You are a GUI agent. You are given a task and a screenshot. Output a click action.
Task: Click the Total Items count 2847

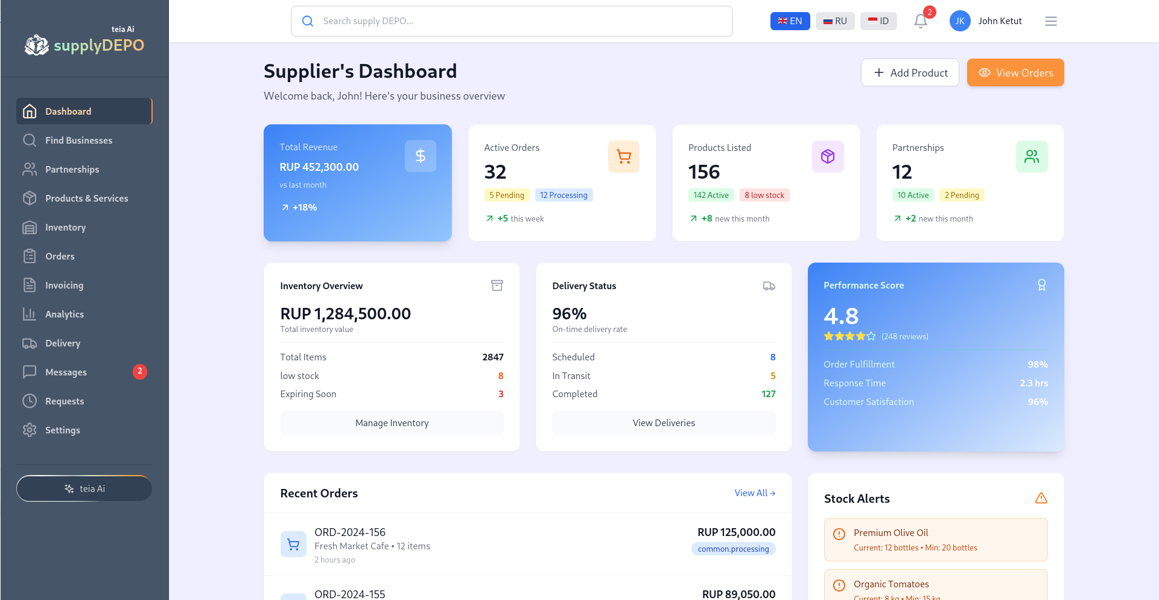click(493, 357)
